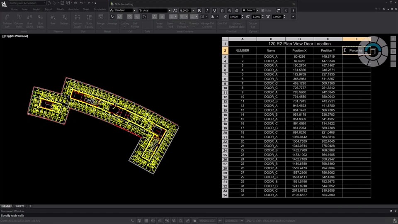Image resolution: width=398 pixels, height=224 pixels.
Task: Toggle italic in Note Formatting toolbar
Action: tap(207, 10)
